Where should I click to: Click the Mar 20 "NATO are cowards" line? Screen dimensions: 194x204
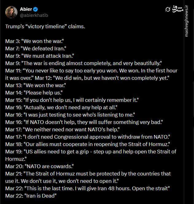(40, 166)
